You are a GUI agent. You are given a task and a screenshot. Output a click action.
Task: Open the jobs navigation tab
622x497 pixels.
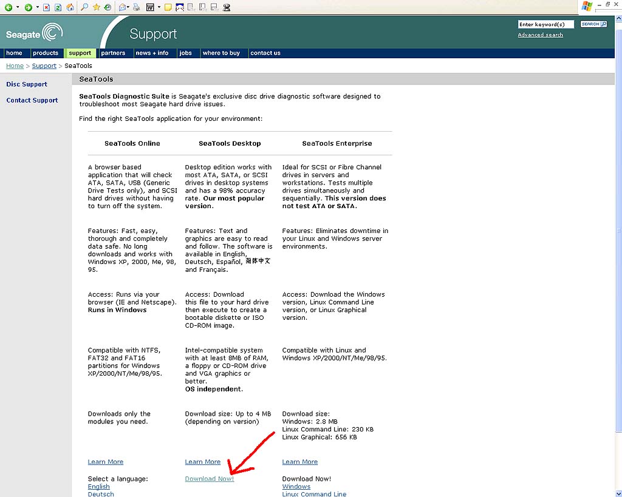186,53
